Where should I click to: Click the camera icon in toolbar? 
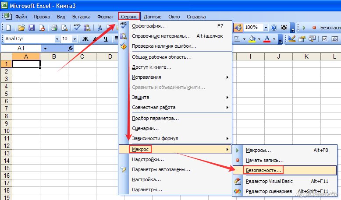tap(284, 28)
